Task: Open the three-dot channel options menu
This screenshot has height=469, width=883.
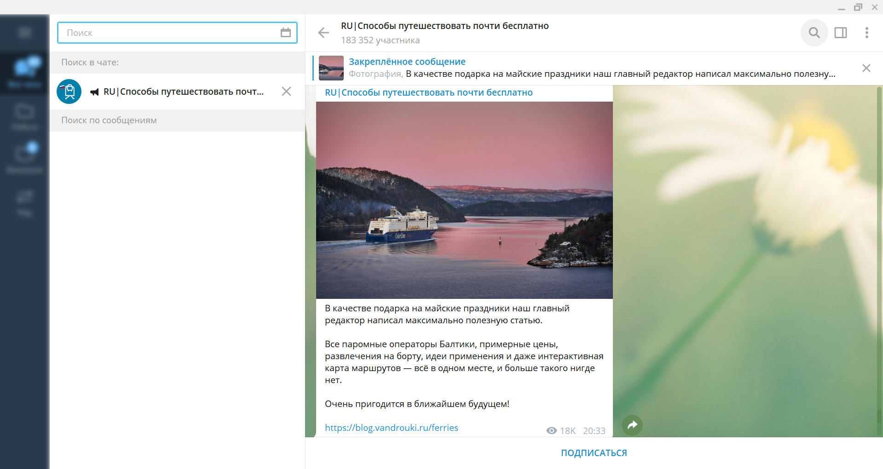Action: [x=866, y=33]
